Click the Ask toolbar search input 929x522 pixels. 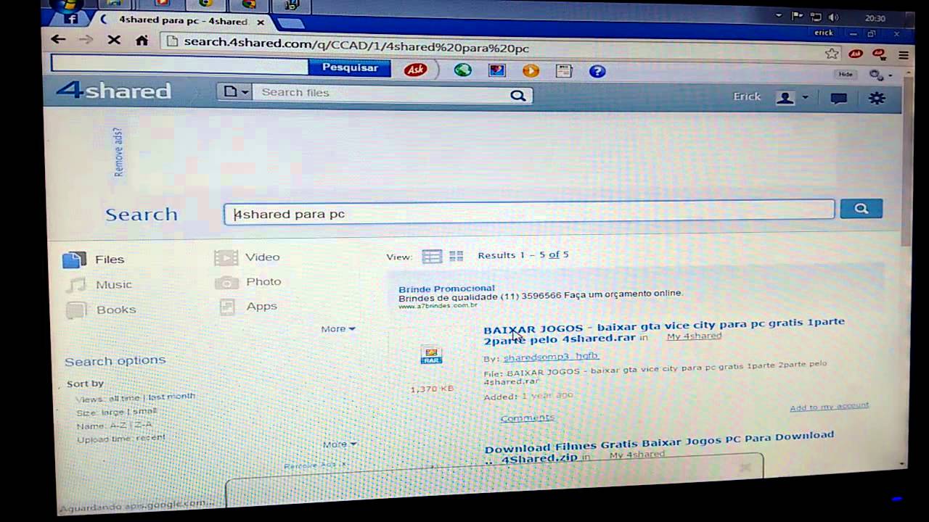click(x=180, y=65)
